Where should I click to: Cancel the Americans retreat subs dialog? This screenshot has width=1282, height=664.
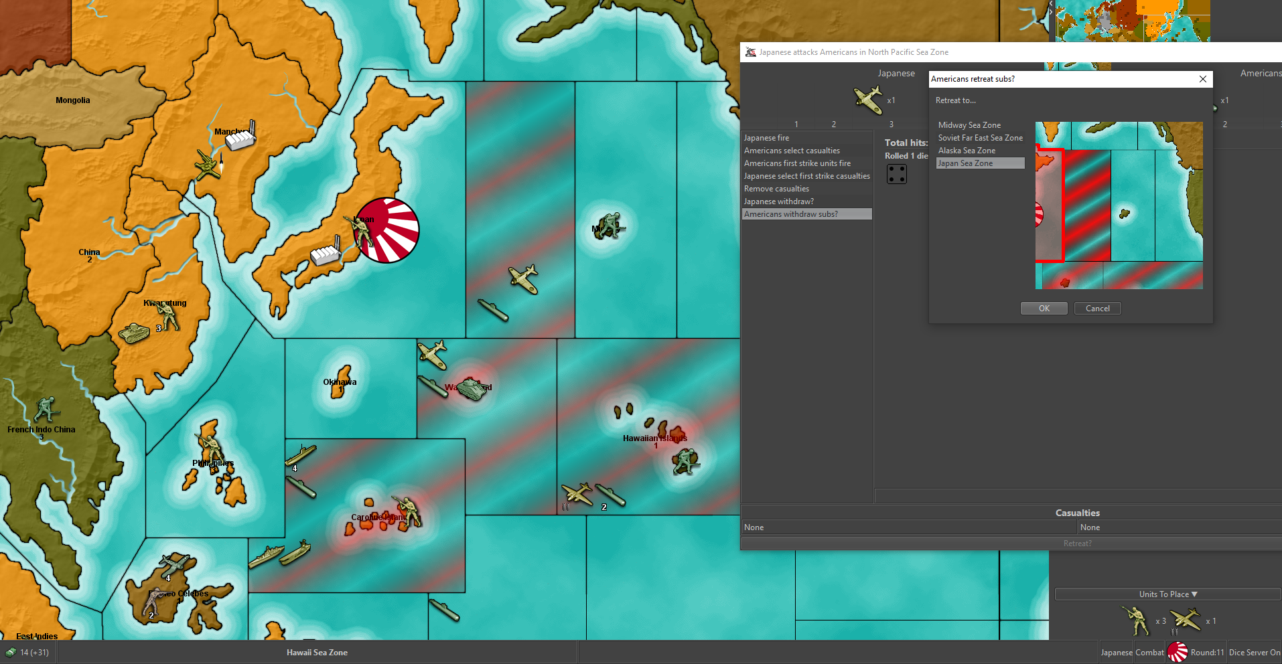point(1097,309)
